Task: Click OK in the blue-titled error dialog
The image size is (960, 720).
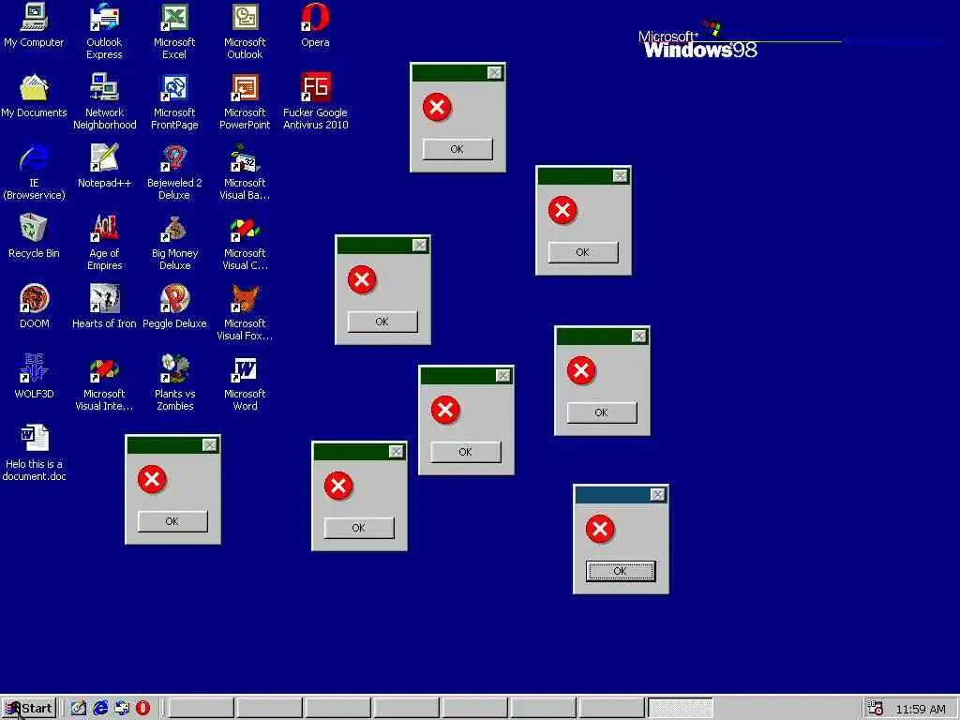Action: 621,571
